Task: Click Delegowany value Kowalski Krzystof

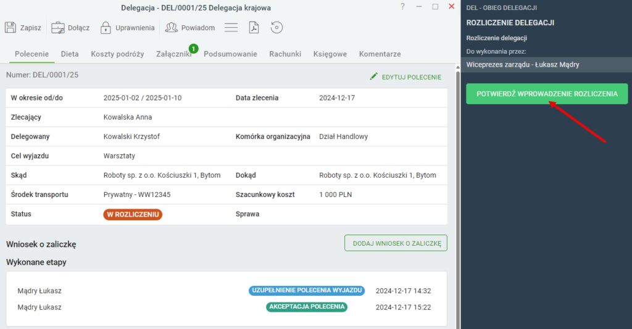Action: click(x=131, y=136)
